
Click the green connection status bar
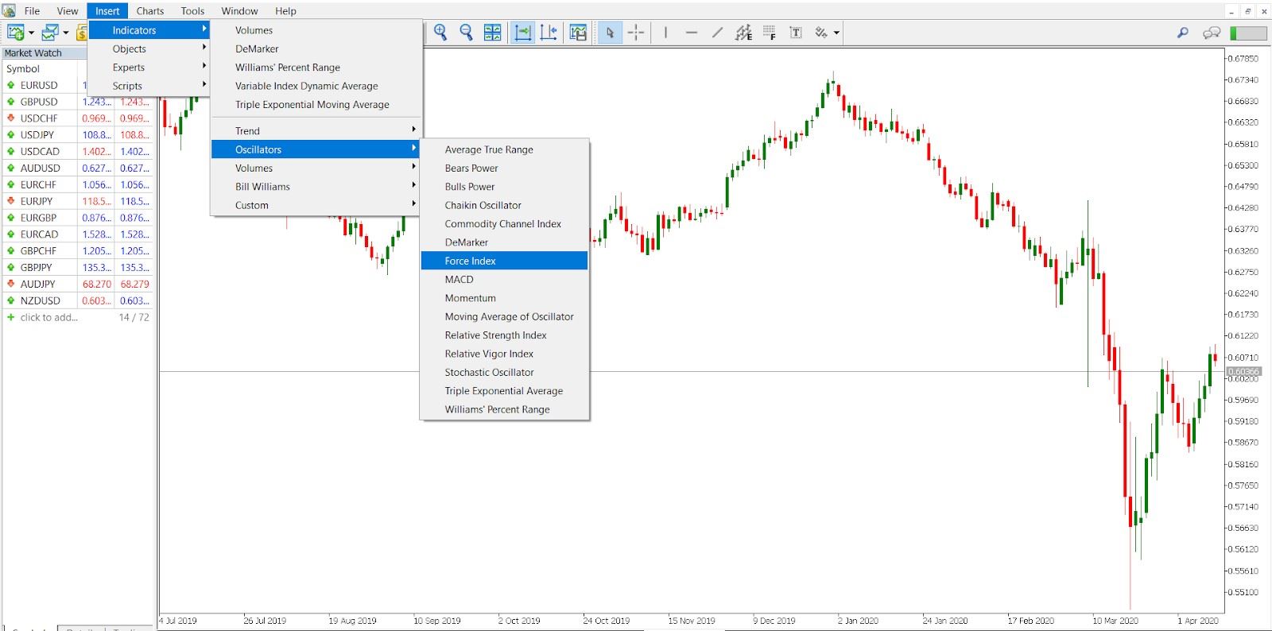tap(1248, 33)
